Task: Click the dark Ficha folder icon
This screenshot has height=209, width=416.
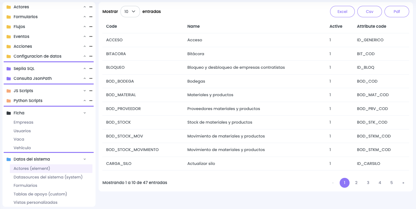Action: tap(9, 113)
